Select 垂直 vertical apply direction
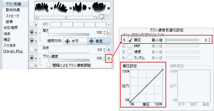The image size is (214, 111). point(99,41)
